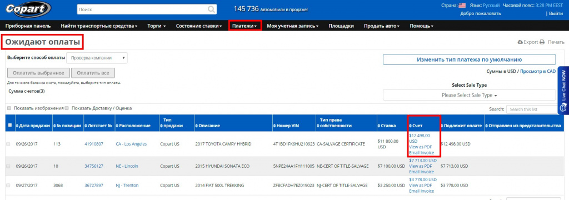View PDF for Fiat 500L invoice
The height and width of the screenshot is (200, 569).
420,186
